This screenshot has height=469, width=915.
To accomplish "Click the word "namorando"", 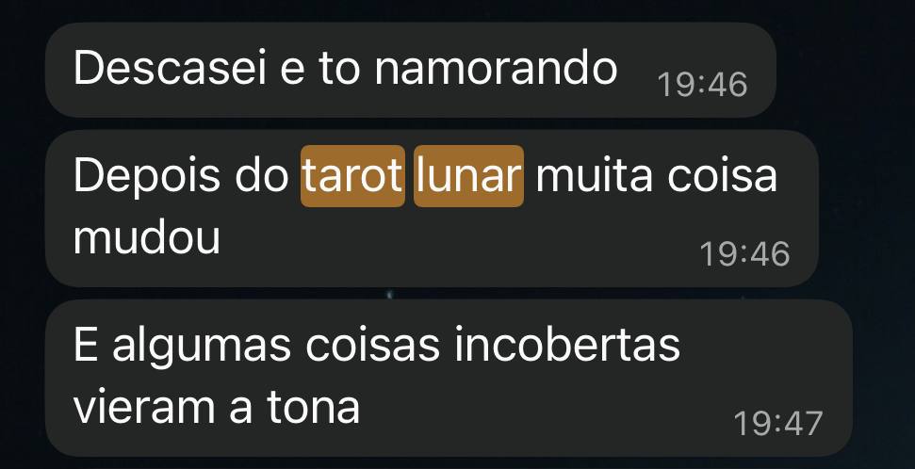I will pos(496,68).
